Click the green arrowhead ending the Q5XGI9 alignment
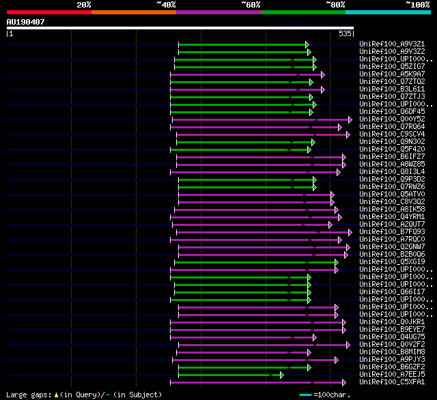 pyautogui.click(x=337, y=262)
